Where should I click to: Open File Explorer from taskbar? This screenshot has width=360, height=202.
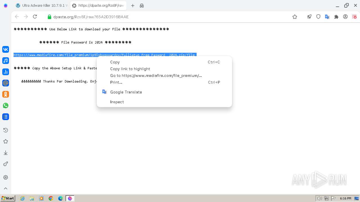[32, 198]
